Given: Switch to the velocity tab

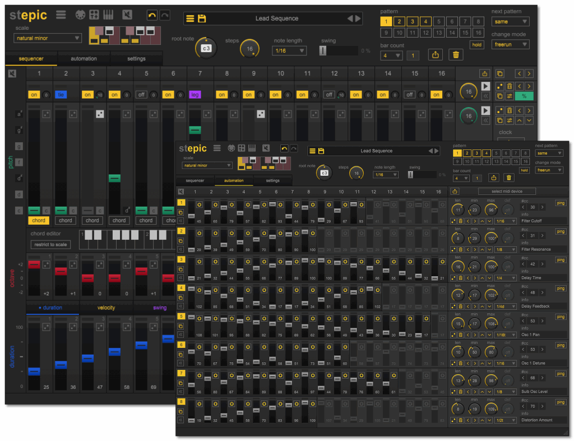Looking at the screenshot, I should coord(106,308).
